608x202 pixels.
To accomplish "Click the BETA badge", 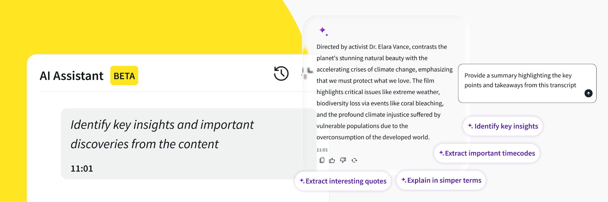I will tap(124, 76).
